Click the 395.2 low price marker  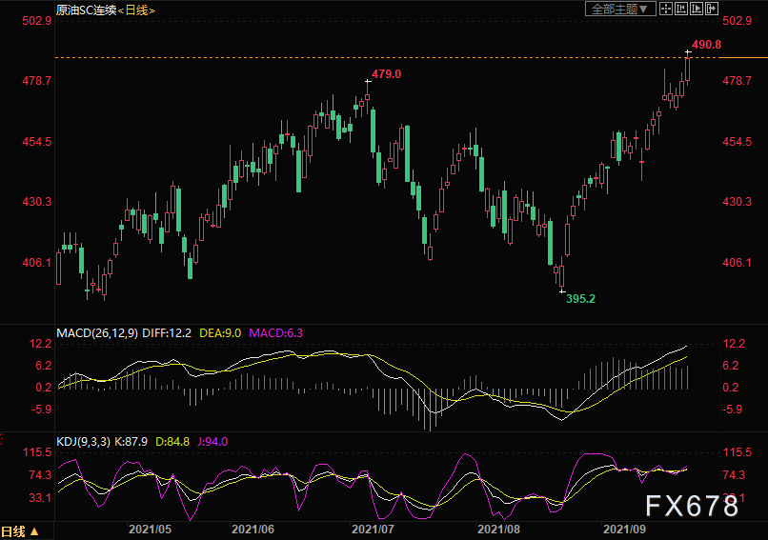580,299
